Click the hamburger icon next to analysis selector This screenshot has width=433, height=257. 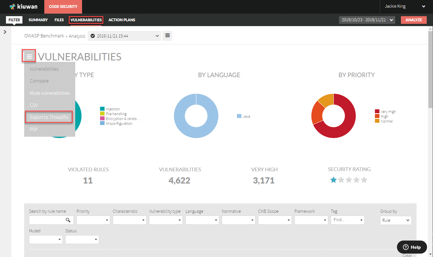click(167, 36)
